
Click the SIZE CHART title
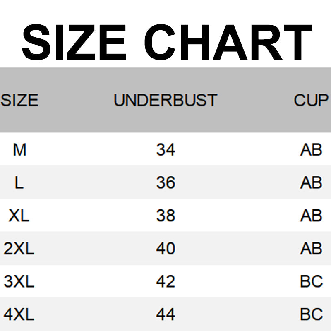165,41
